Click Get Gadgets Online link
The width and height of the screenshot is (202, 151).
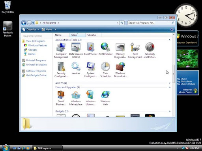(36, 75)
